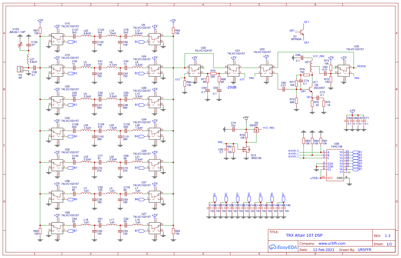Click the Q3 SI2301 MOSFET symbol
401x258 pixels.
[x=256, y=130]
